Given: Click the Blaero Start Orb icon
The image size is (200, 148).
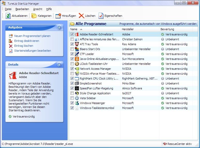Looking at the screenshot, I should pyautogui.click(x=77, y=49).
